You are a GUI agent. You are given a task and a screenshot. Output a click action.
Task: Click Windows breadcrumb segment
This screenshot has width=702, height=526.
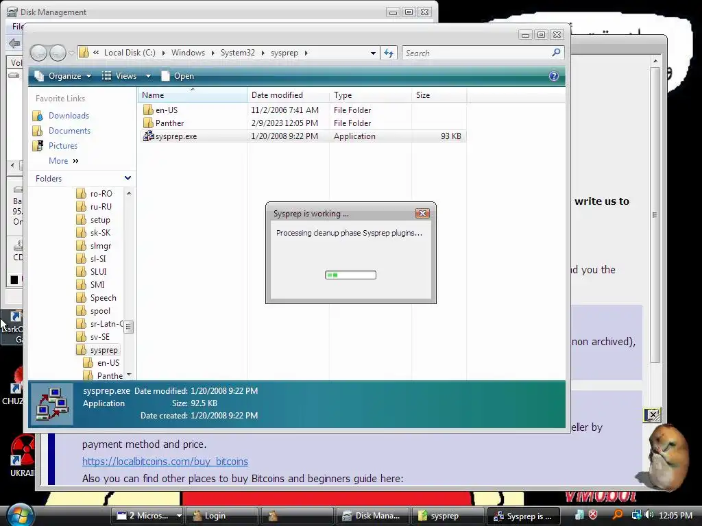[x=188, y=53]
